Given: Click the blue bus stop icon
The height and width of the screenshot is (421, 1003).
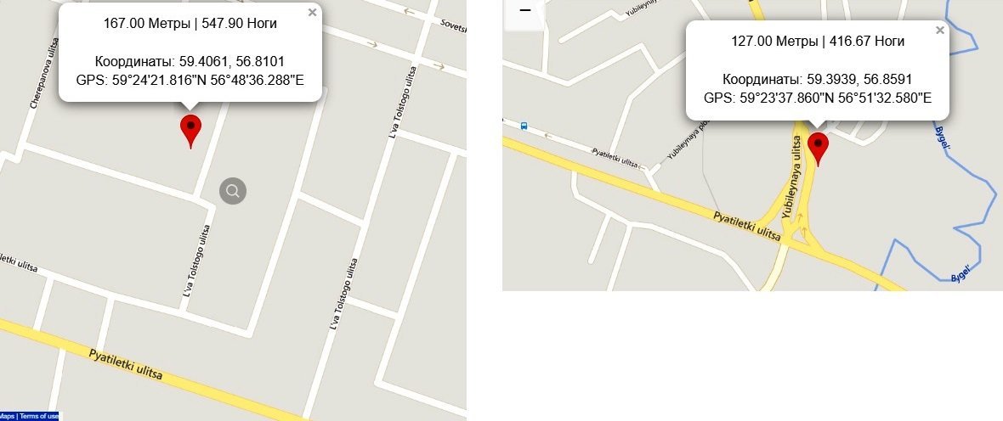Looking at the screenshot, I should [524, 126].
